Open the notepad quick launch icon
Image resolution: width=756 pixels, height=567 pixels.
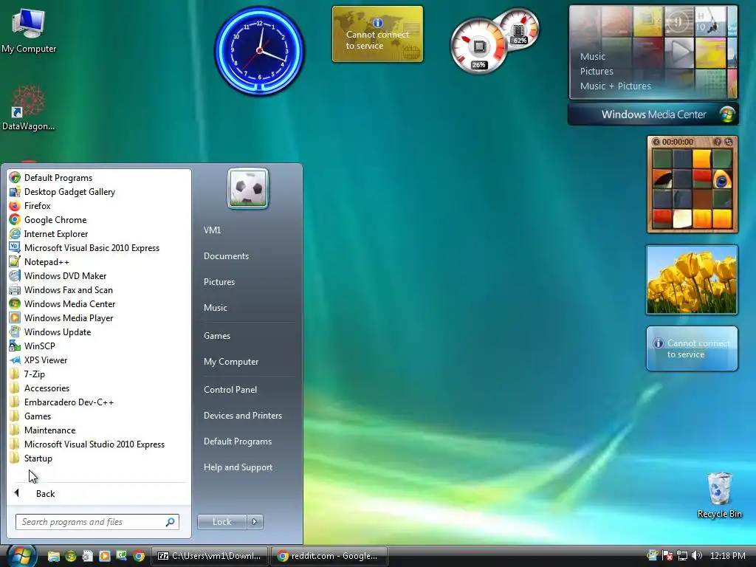click(88, 557)
